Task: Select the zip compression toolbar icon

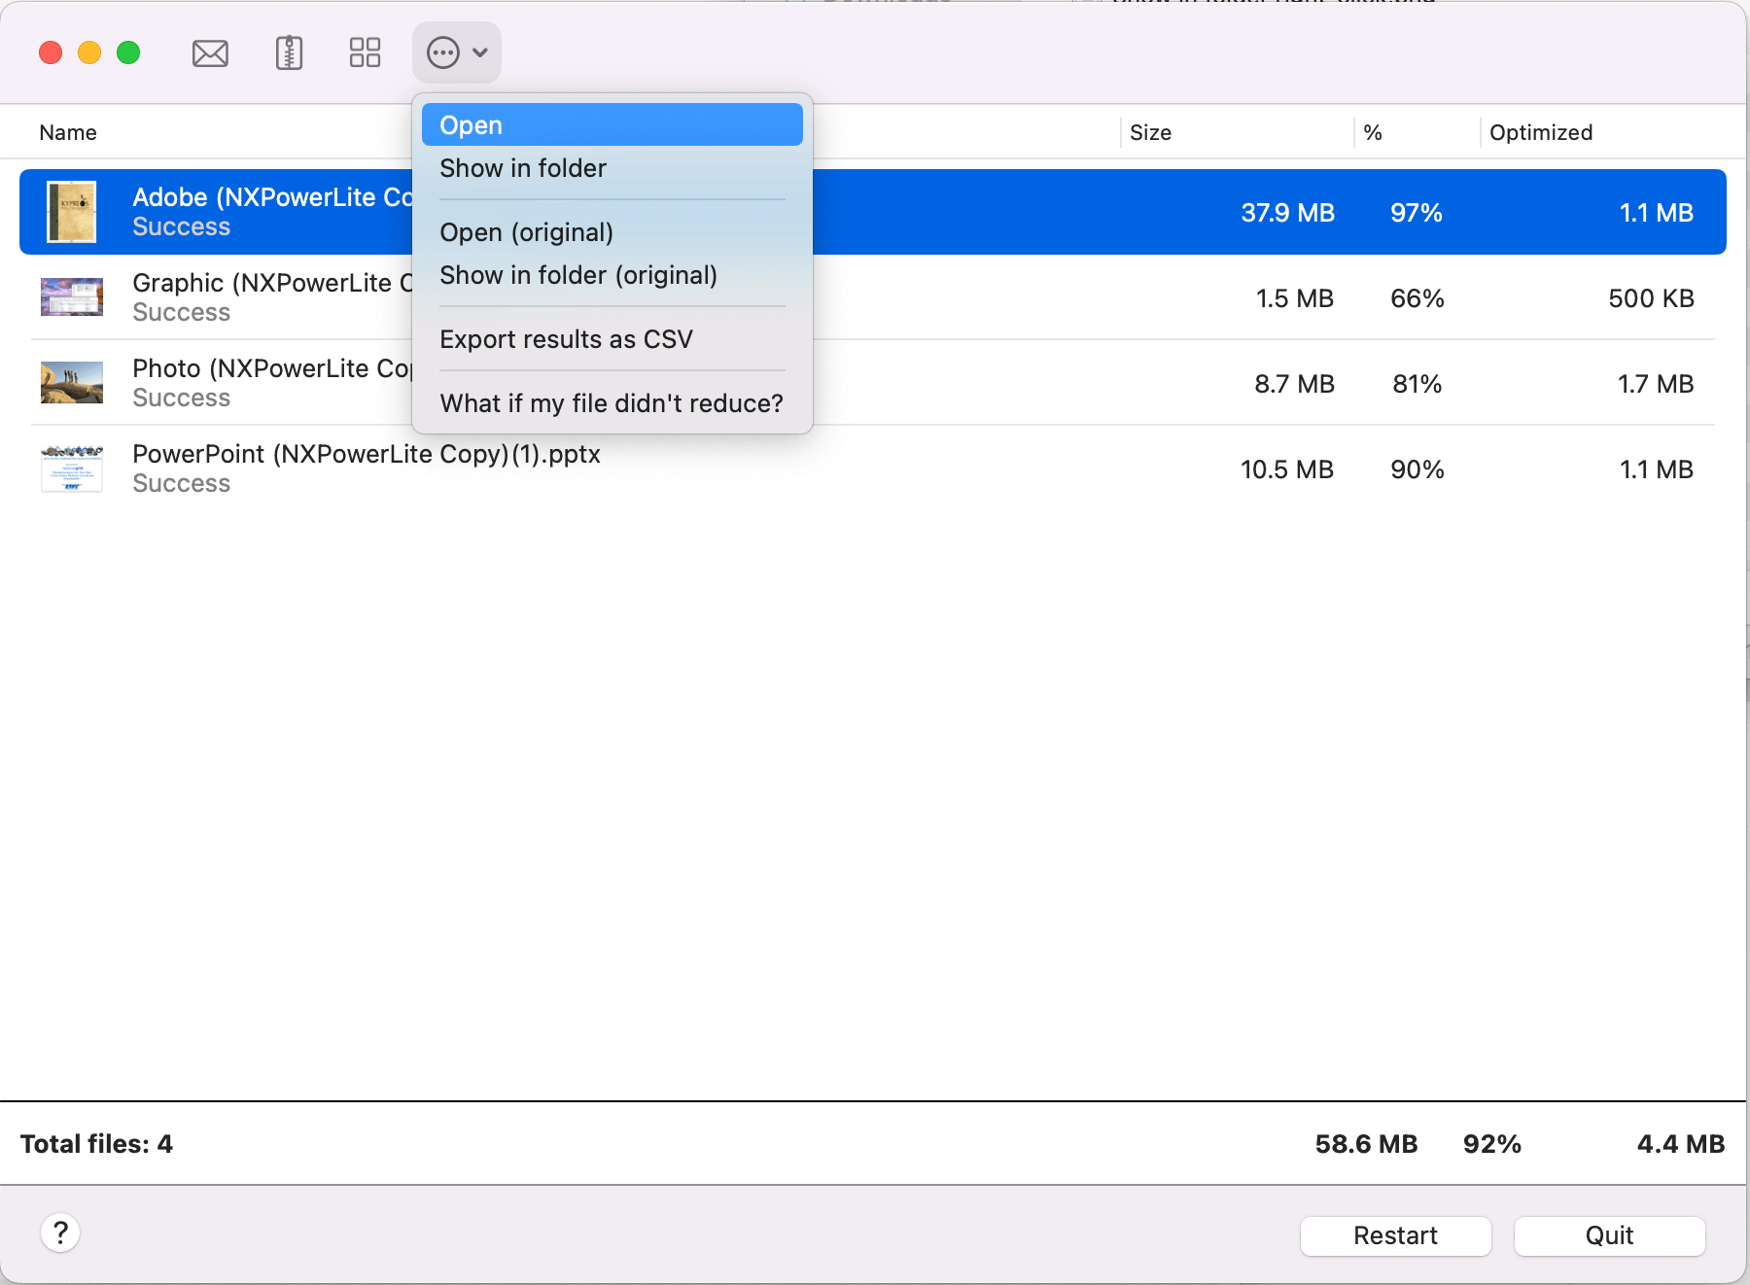Action: (287, 52)
